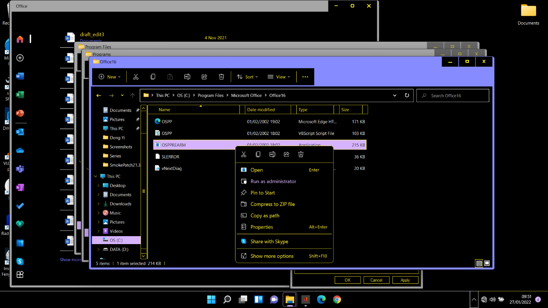
Task: Click the Rename icon in context menu
Action: point(272,154)
